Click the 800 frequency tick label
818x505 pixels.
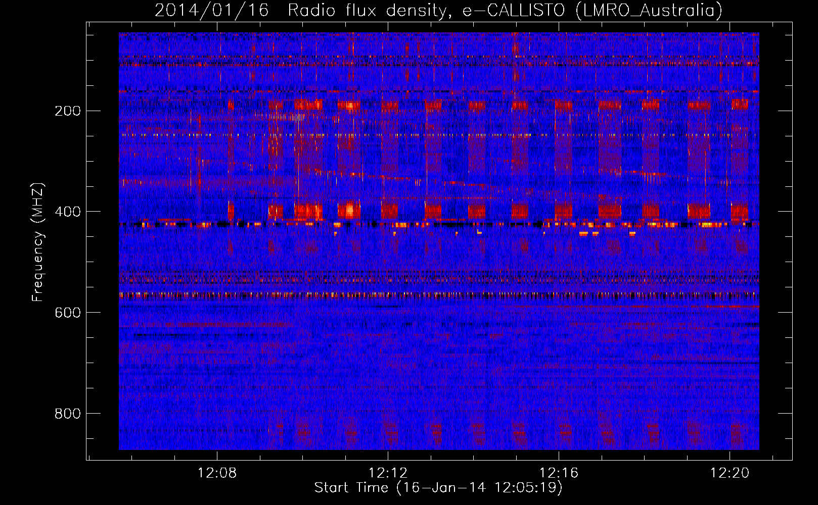(68, 414)
